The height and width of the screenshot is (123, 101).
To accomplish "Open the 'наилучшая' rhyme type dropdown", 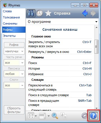I will click(x=14, y=51).
